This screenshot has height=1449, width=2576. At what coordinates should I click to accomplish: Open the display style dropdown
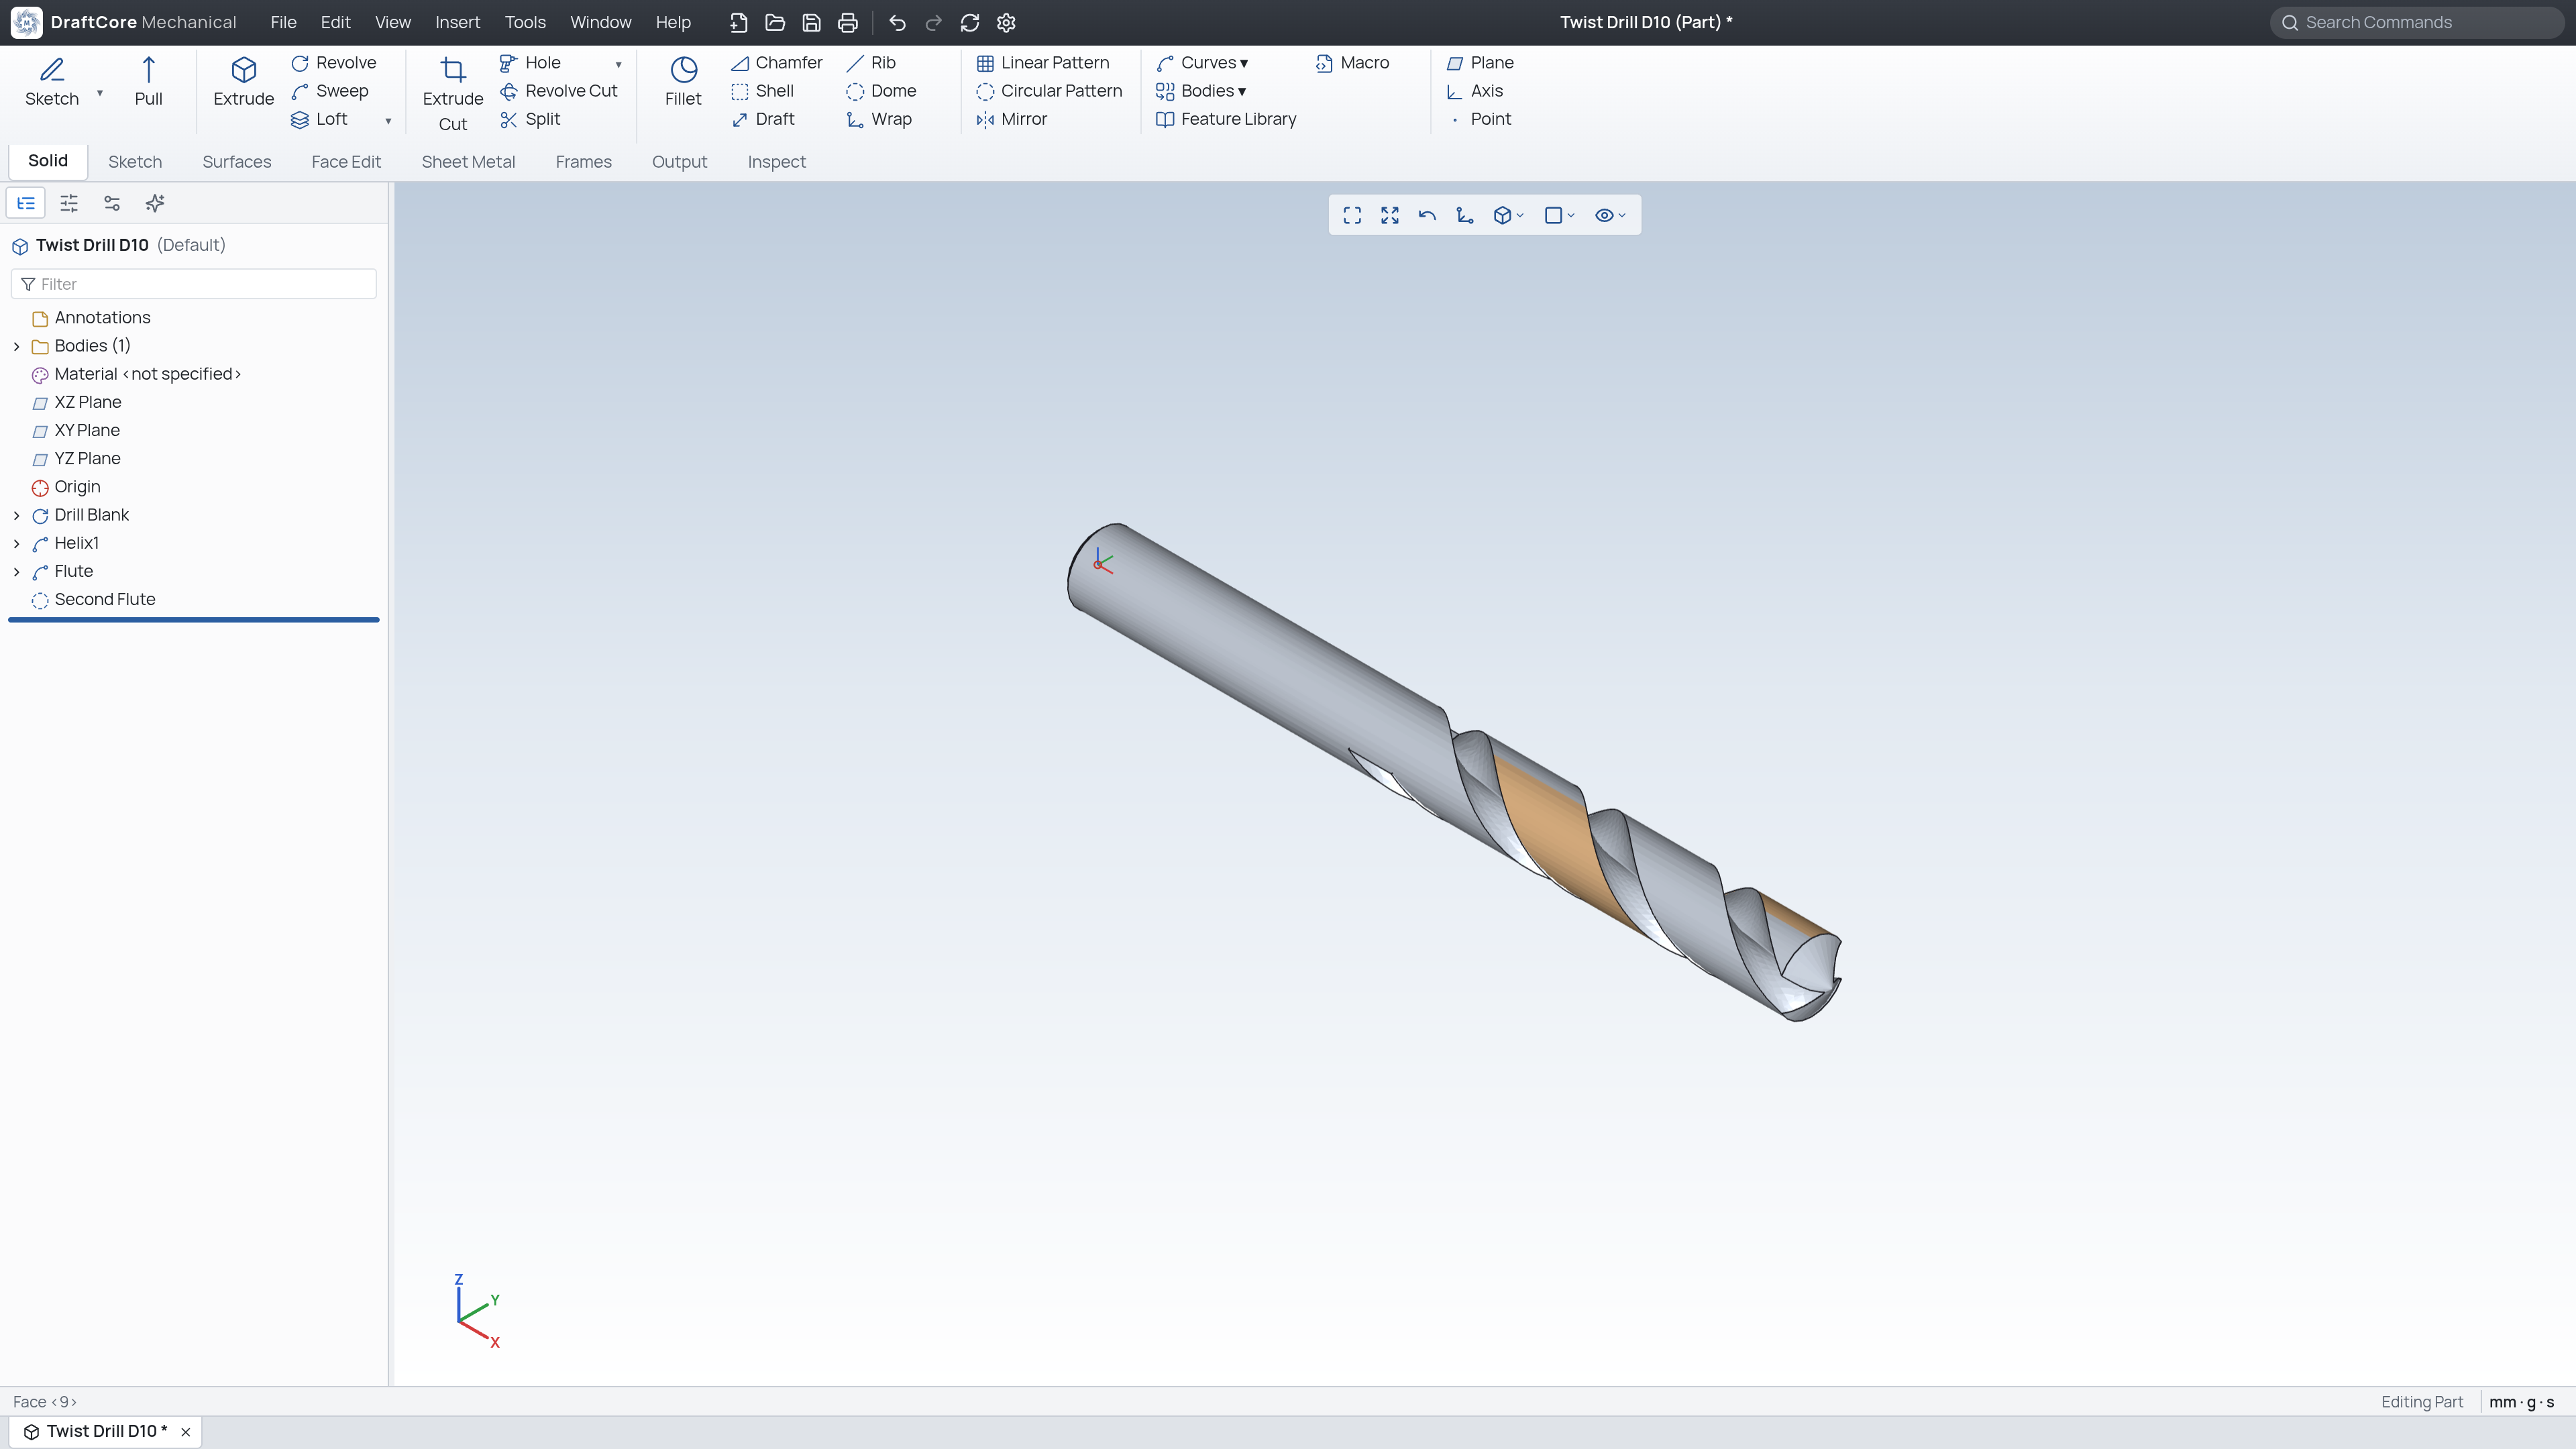coord(1559,215)
